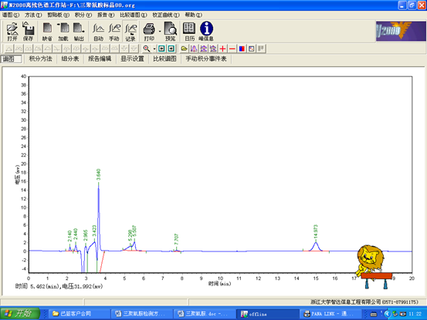Viewport: 427px width, 320px height.
Task: Select the 手动 manual integration icon
Action: coord(114,32)
